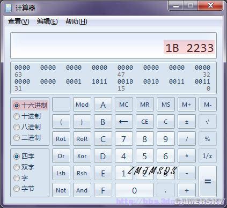Click the hex digit E button
Viewport: 227px width, 208px height.
(103, 173)
